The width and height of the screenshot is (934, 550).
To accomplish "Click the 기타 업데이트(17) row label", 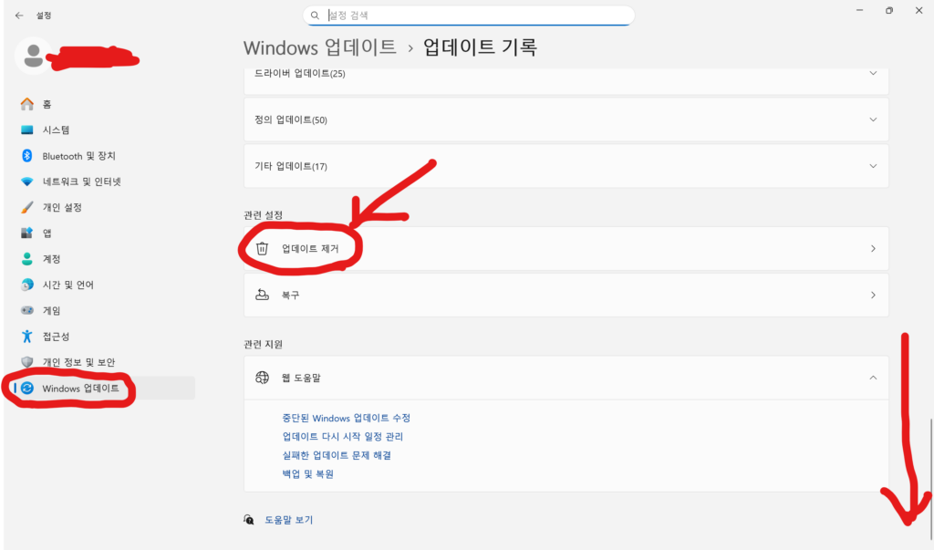I will click(291, 166).
